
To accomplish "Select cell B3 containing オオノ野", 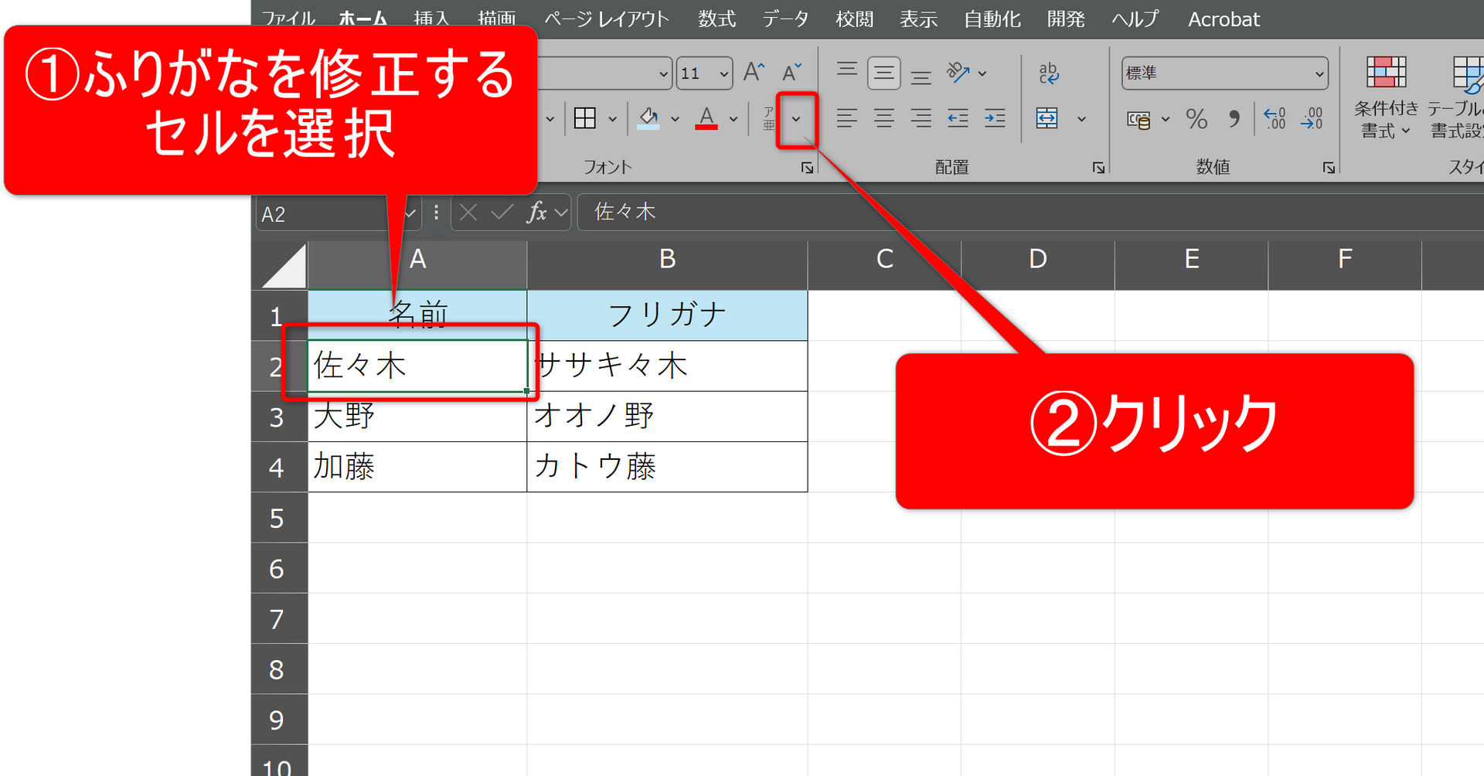I will coord(666,417).
